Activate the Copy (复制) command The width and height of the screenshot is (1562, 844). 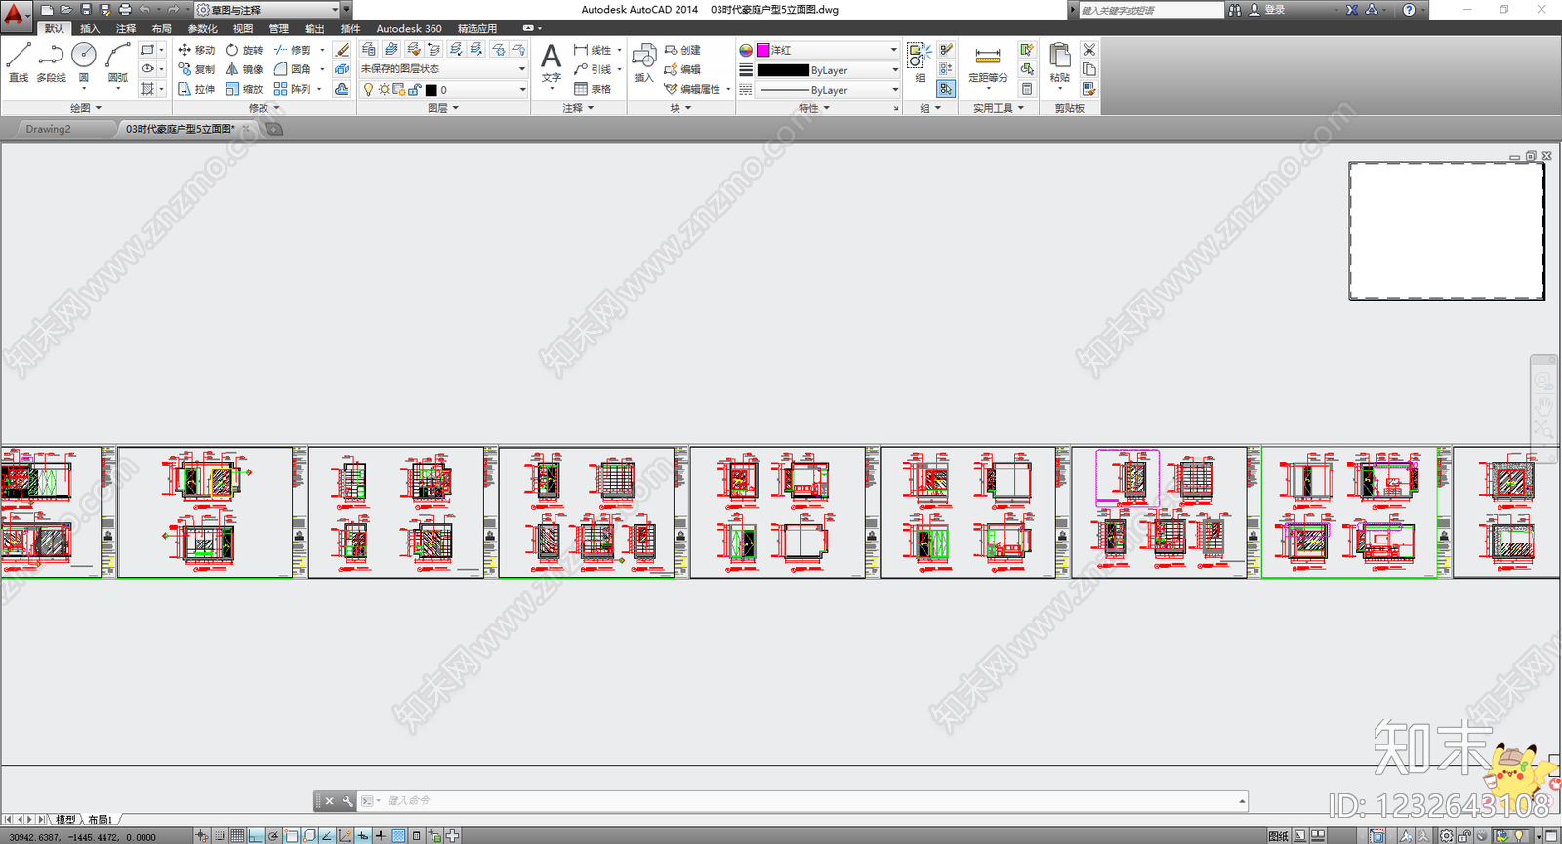point(196,69)
